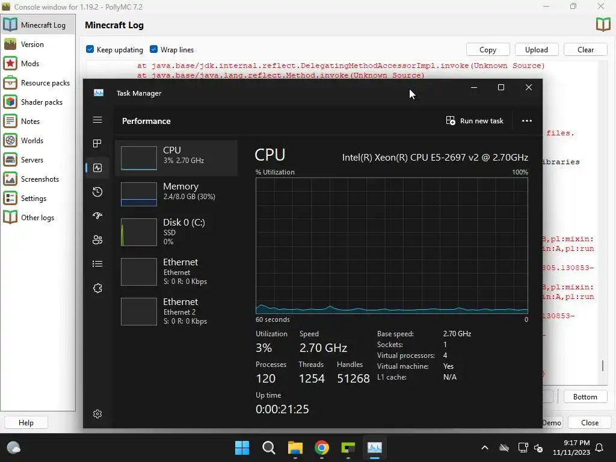This screenshot has width=616, height=462.
Task: Open notifications bell icon
Action: coord(600,448)
